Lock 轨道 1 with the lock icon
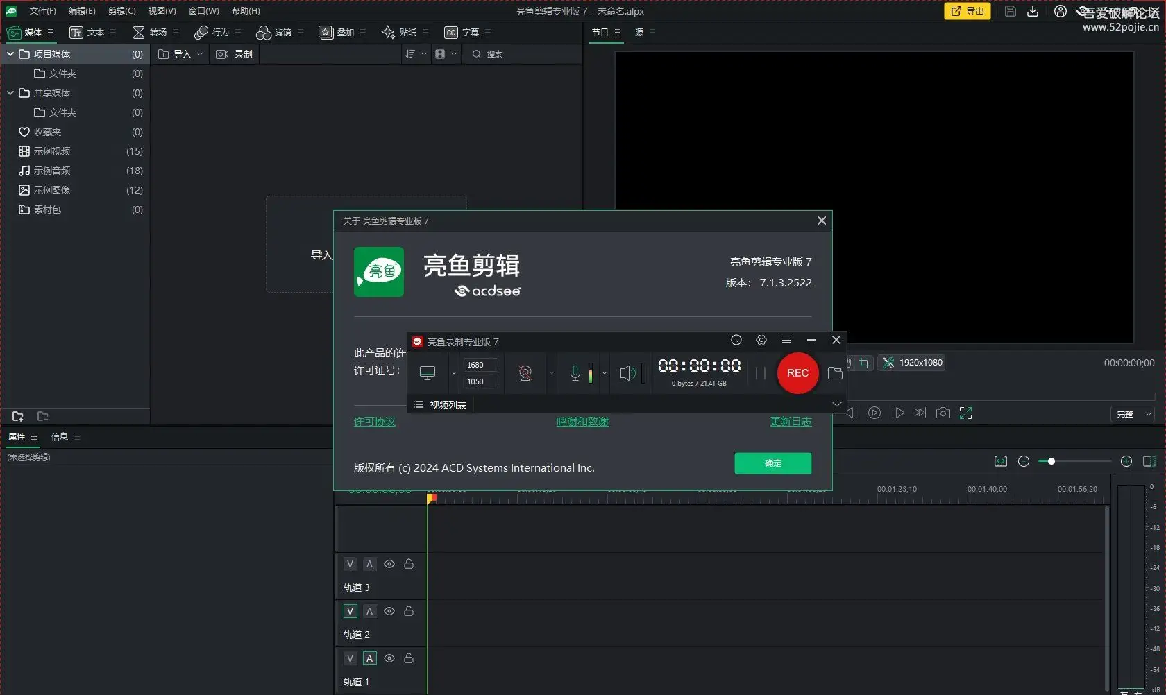Screen dimensions: 1166x695 (409, 658)
